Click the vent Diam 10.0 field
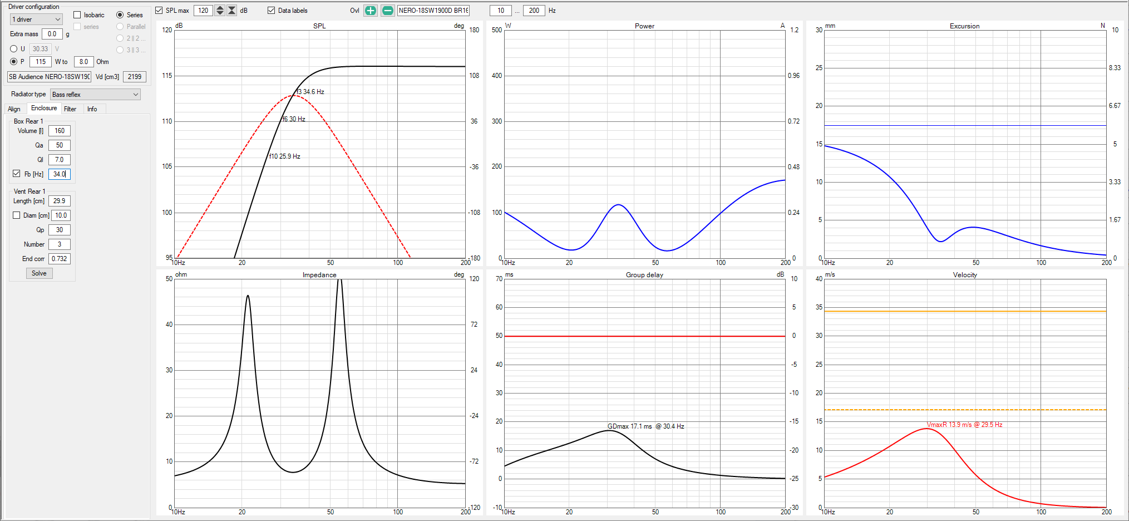The width and height of the screenshot is (1129, 521). pos(61,215)
